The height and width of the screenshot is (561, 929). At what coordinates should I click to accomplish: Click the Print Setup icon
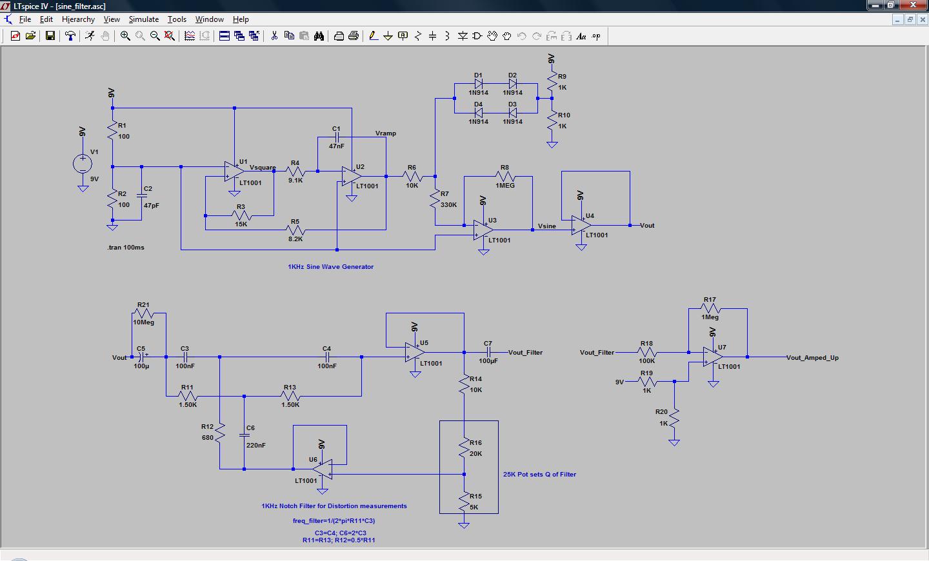pyautogui.click(x=339, y=36)
